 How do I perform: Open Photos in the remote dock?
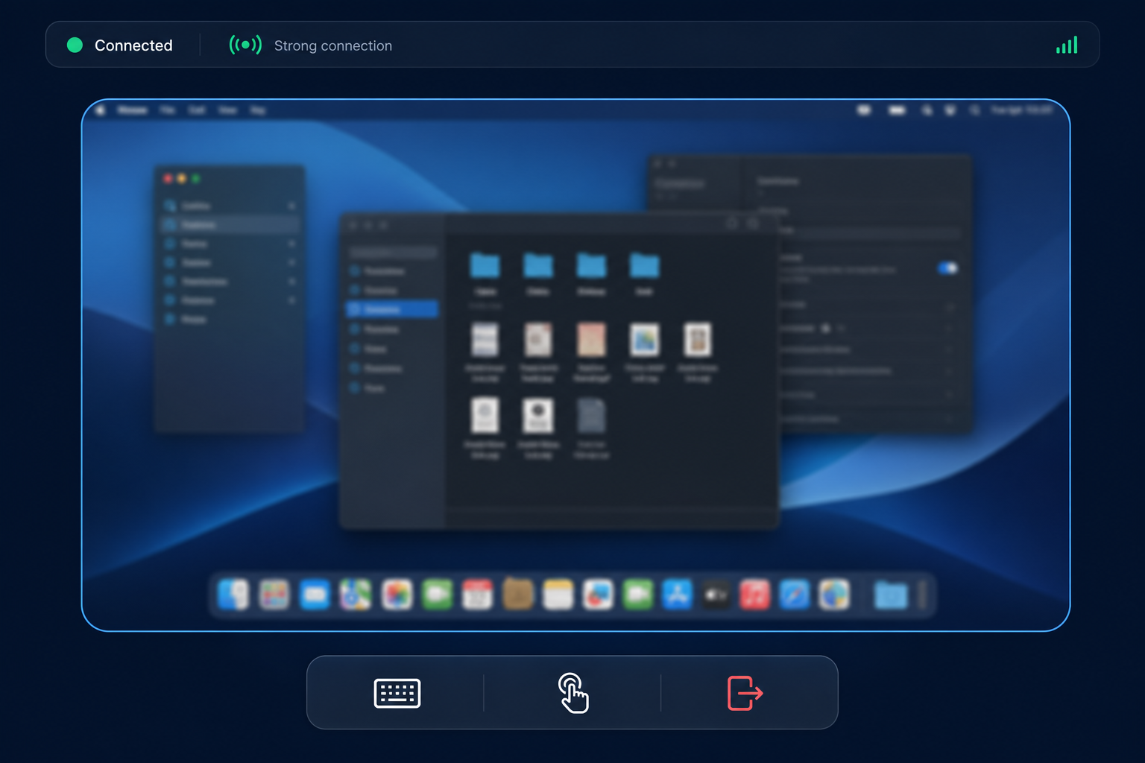pos(397,595)
